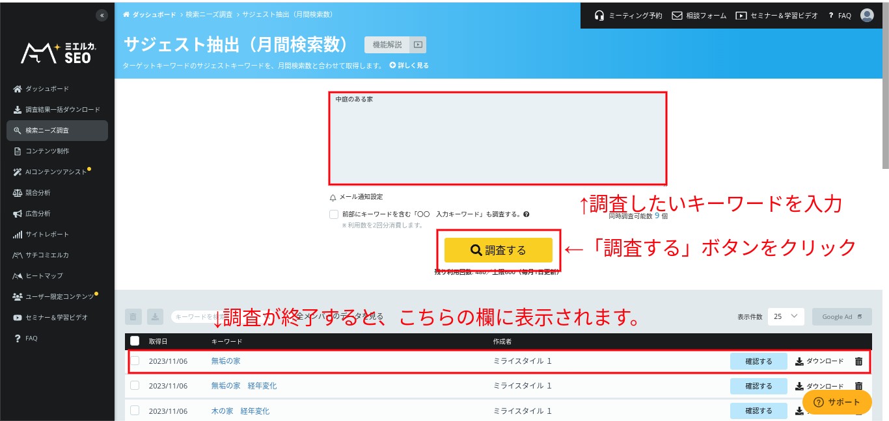Select 競合分析 in the sidebar menu
Viewport: 889px width, 421px height.
[38, 193]
